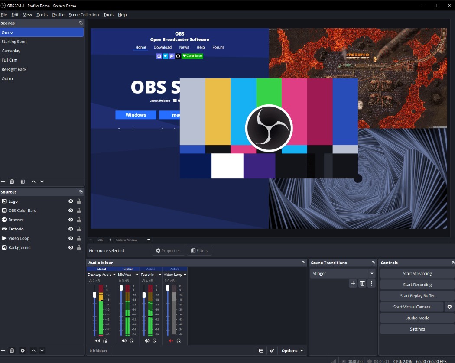Toggle monitoring headphone icon for Mic/Aux

[x=132, y=341]
